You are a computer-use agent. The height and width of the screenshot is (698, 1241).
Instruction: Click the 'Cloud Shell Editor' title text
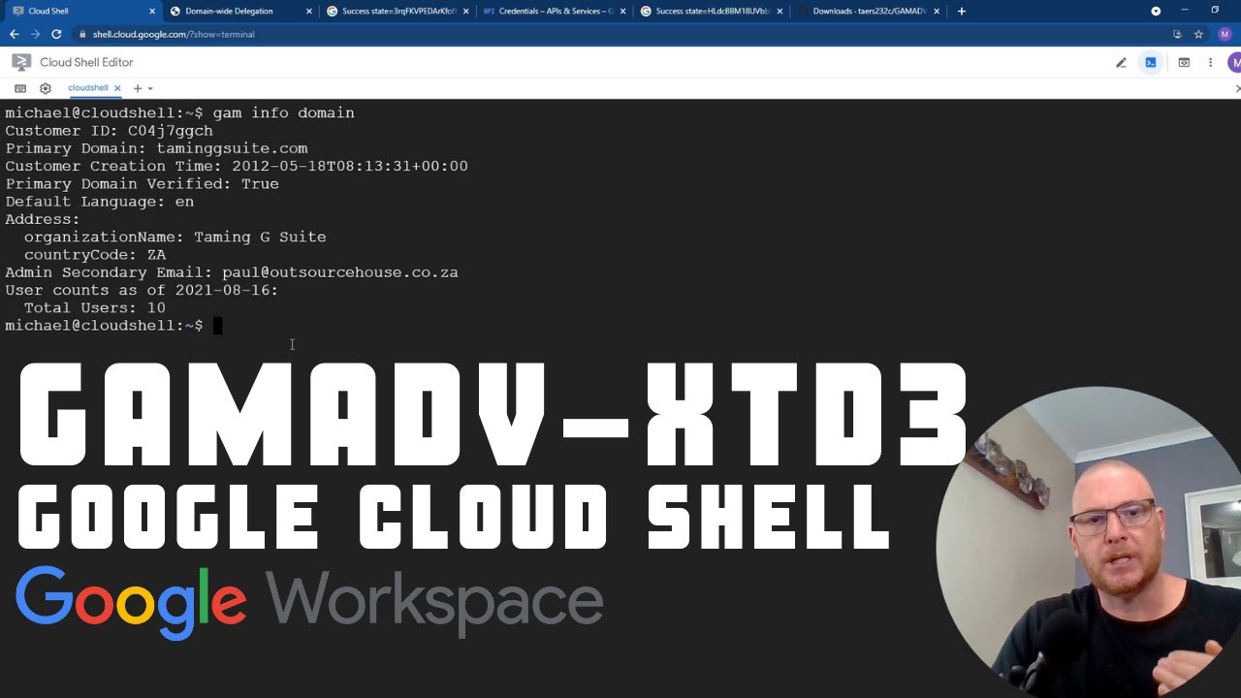pos(86,62)
